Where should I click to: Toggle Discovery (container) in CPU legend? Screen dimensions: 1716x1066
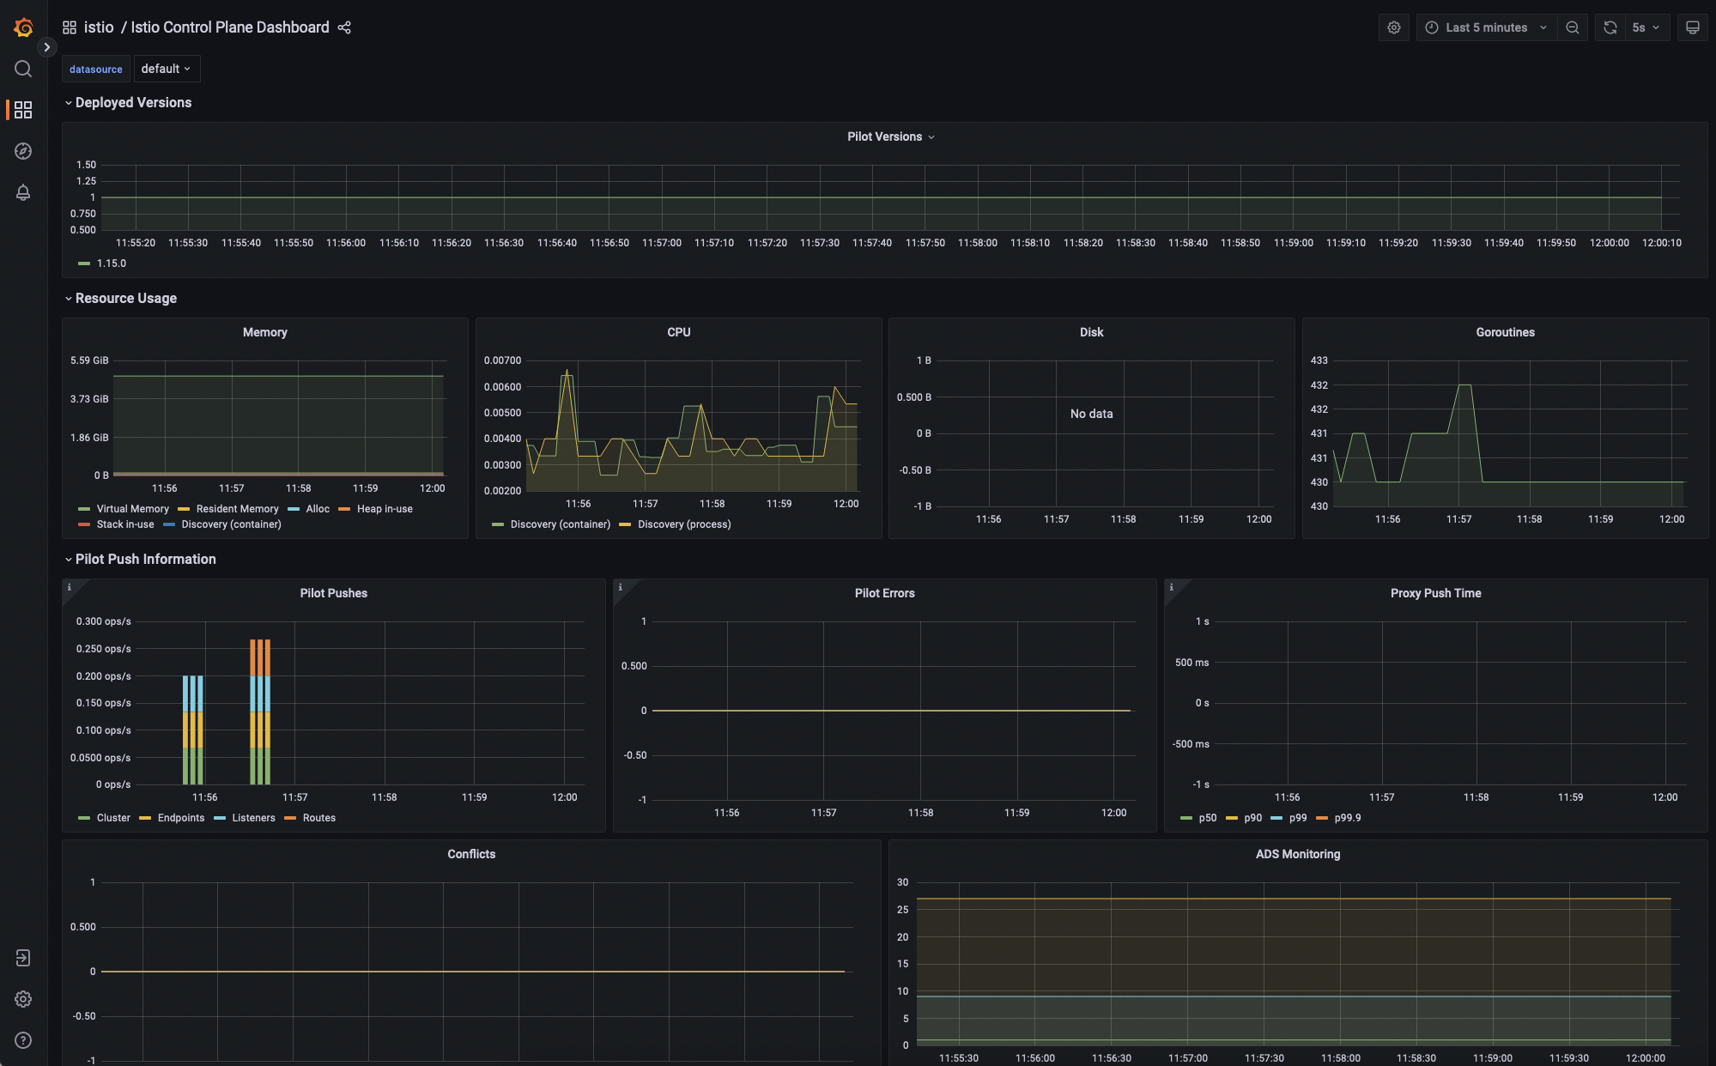(561, 524)
